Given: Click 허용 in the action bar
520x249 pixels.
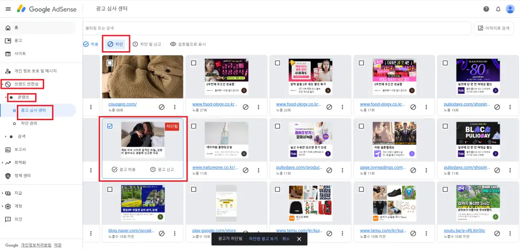Looking at the screenshot, I should coord(91,44).
